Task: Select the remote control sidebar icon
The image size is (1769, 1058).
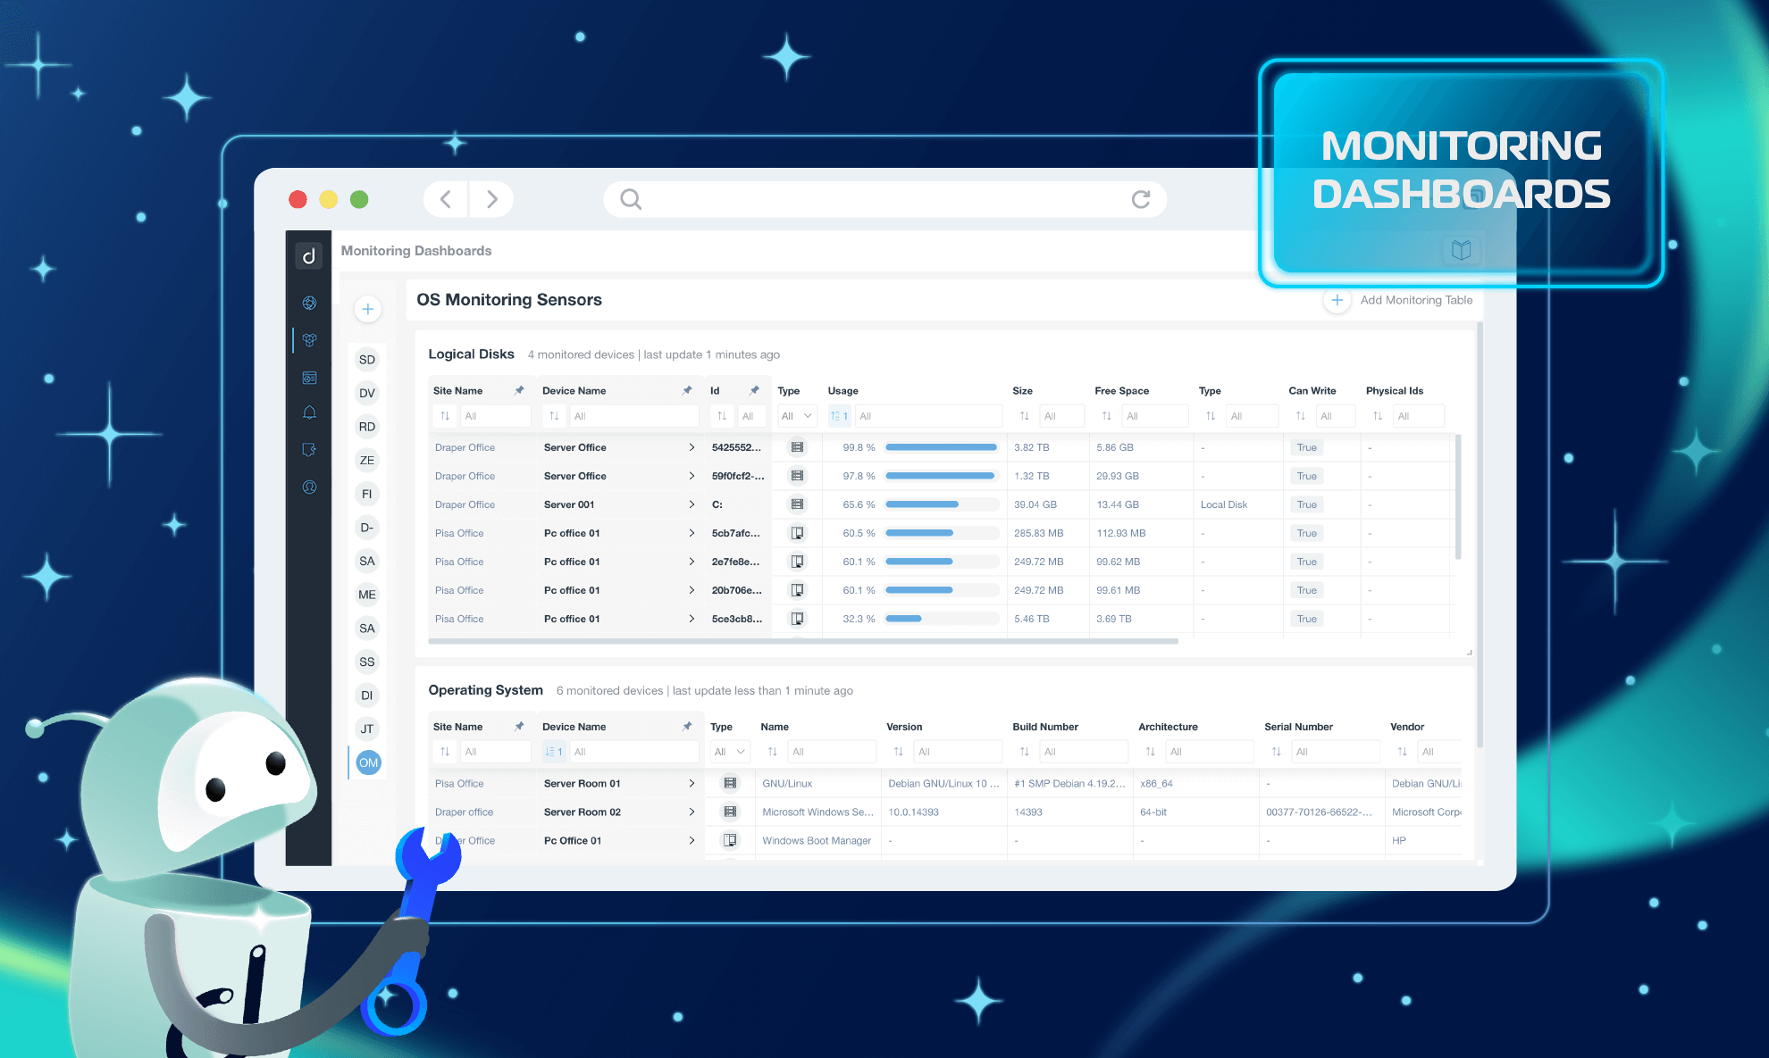Action: coord(309,449)
